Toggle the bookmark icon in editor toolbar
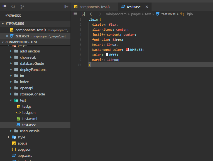Screen dimensions: 213x161 [x=83, y=14]
